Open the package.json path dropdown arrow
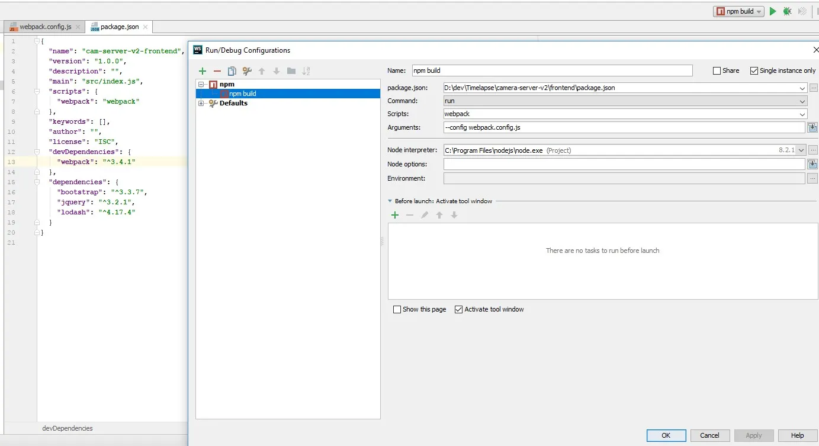The height and width of the screenshot is (446, 819). coord(802,88)
